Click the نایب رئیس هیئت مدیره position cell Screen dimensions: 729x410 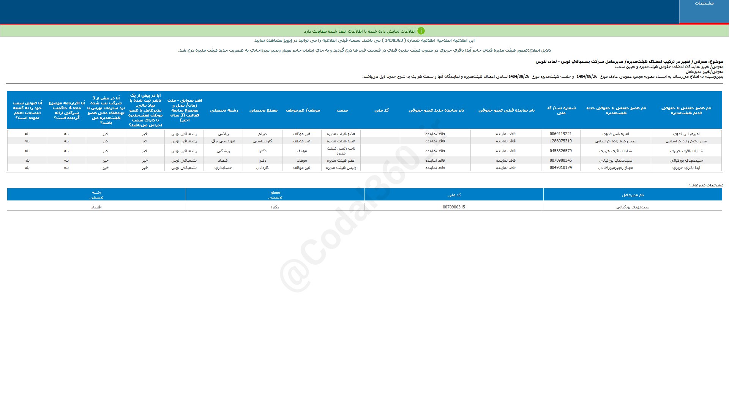coord(341,151)
